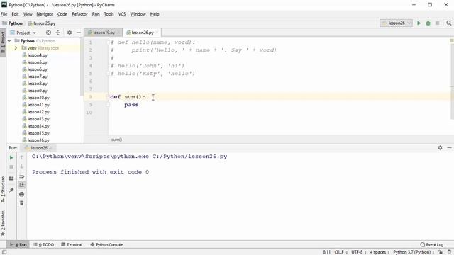Close the lesson19.py editor tab

tap(118, 33)
